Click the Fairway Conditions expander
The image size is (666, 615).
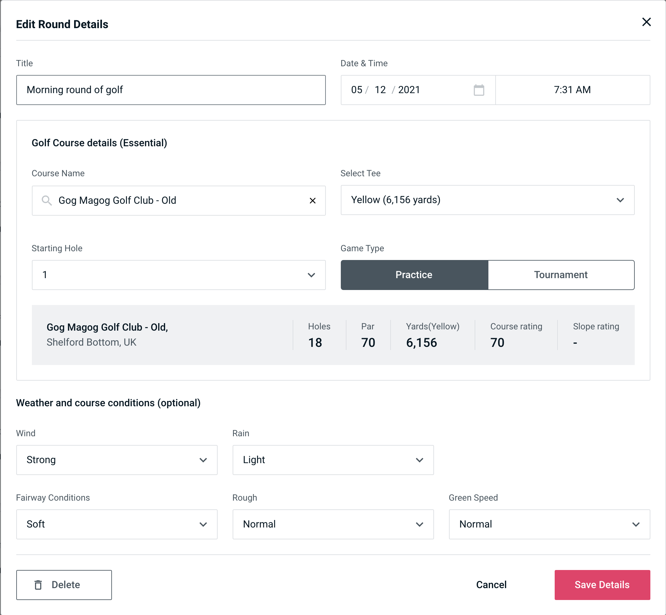(204, 524)
